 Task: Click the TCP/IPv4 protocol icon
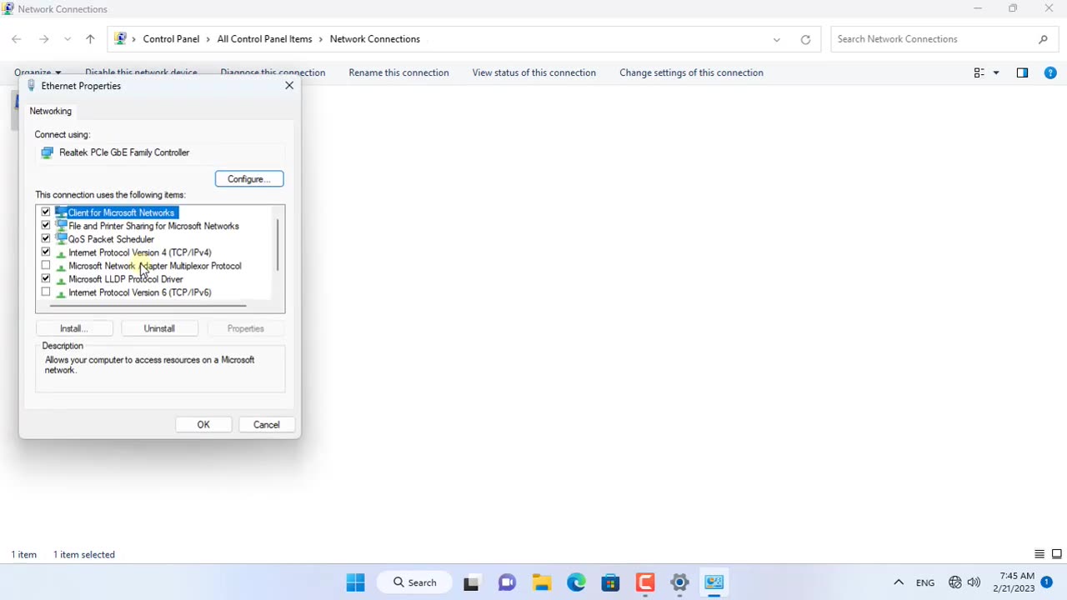click(61, 252)
